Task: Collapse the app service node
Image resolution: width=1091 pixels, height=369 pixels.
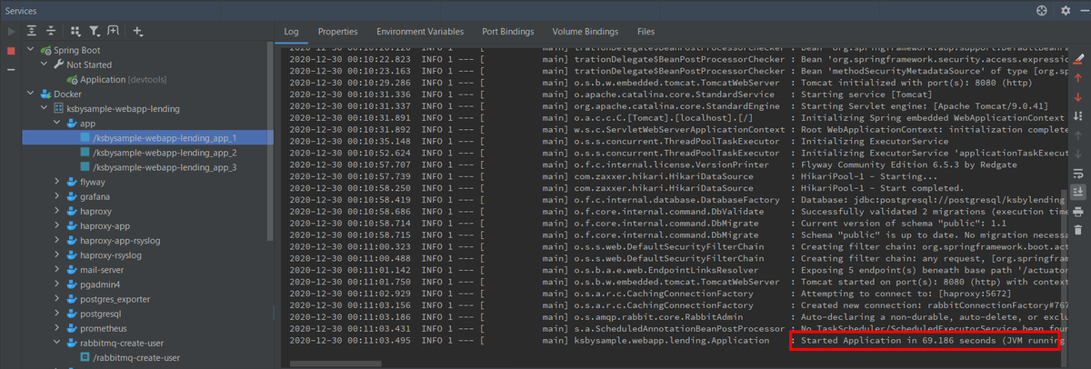Action: coord(57,124)
